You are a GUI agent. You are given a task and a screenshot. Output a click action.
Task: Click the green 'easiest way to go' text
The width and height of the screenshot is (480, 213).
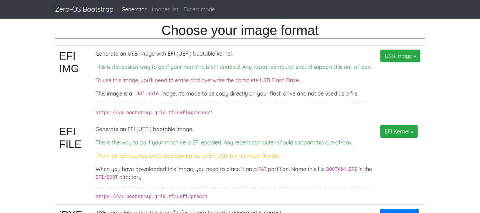pyautogui.click(x=233, y=67)
